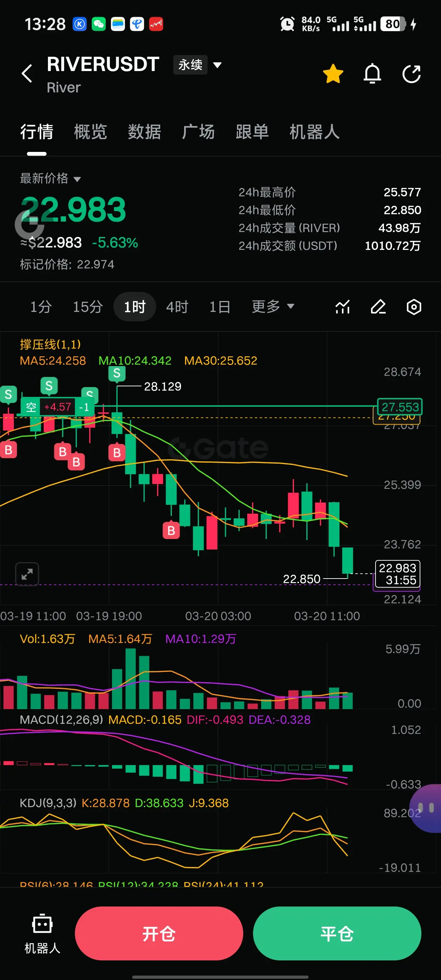This screenshot has height=980, width=441.
Task: Tap the current price 22.983 tag
Action: [x=397, y=574]
